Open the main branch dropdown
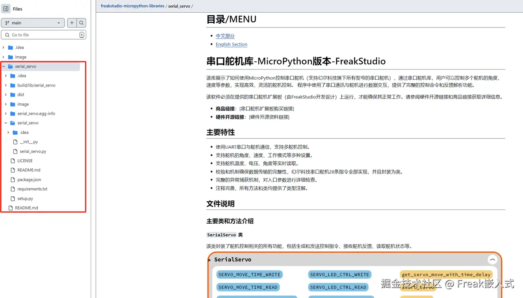 coord(33,23)
